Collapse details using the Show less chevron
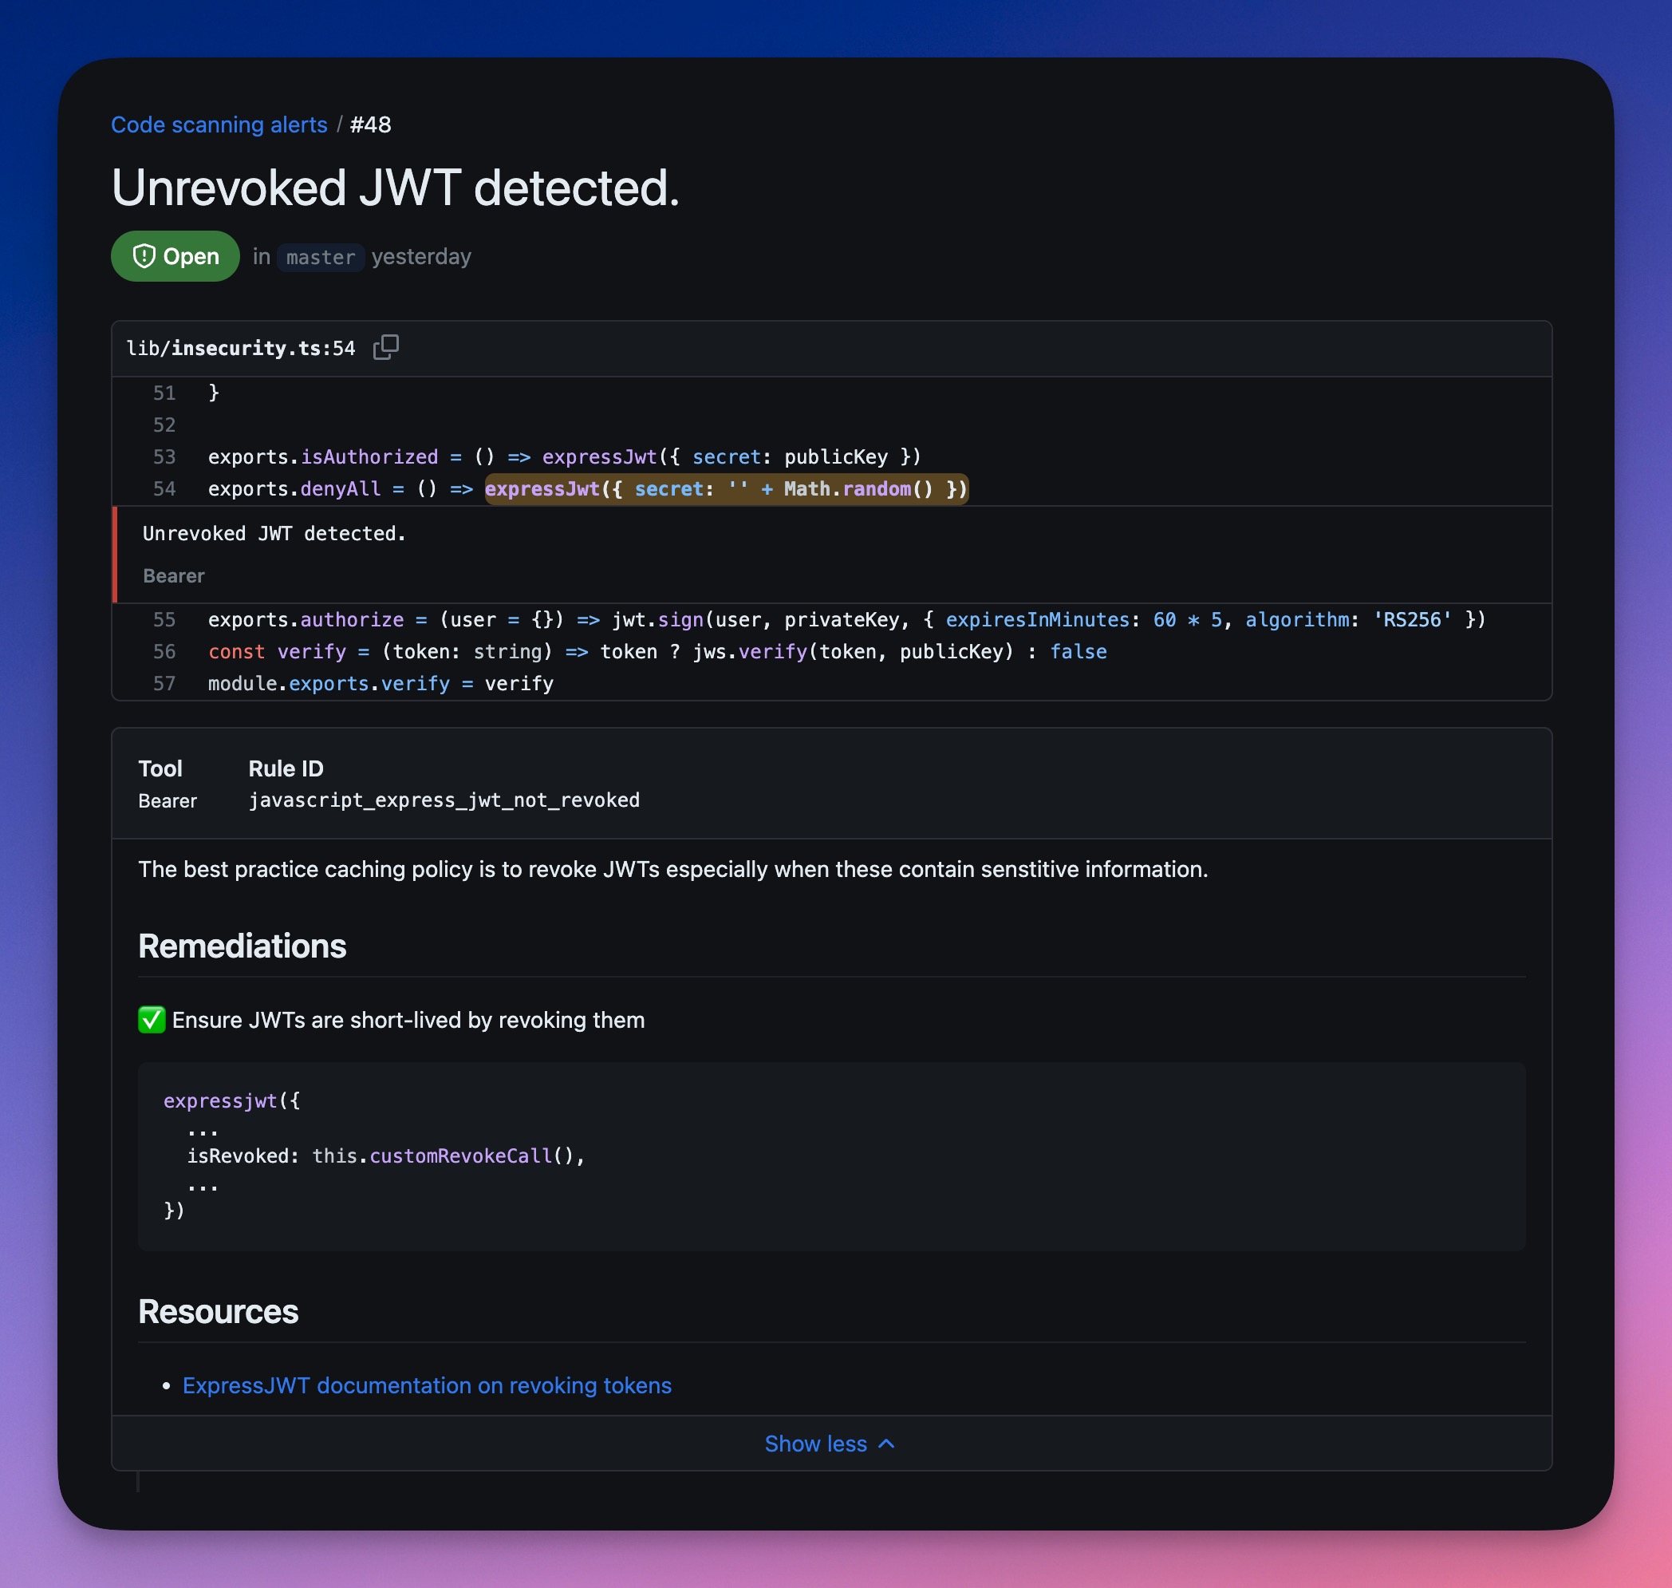This screenshot has height=1588, width=1672. pos(887,1444)
